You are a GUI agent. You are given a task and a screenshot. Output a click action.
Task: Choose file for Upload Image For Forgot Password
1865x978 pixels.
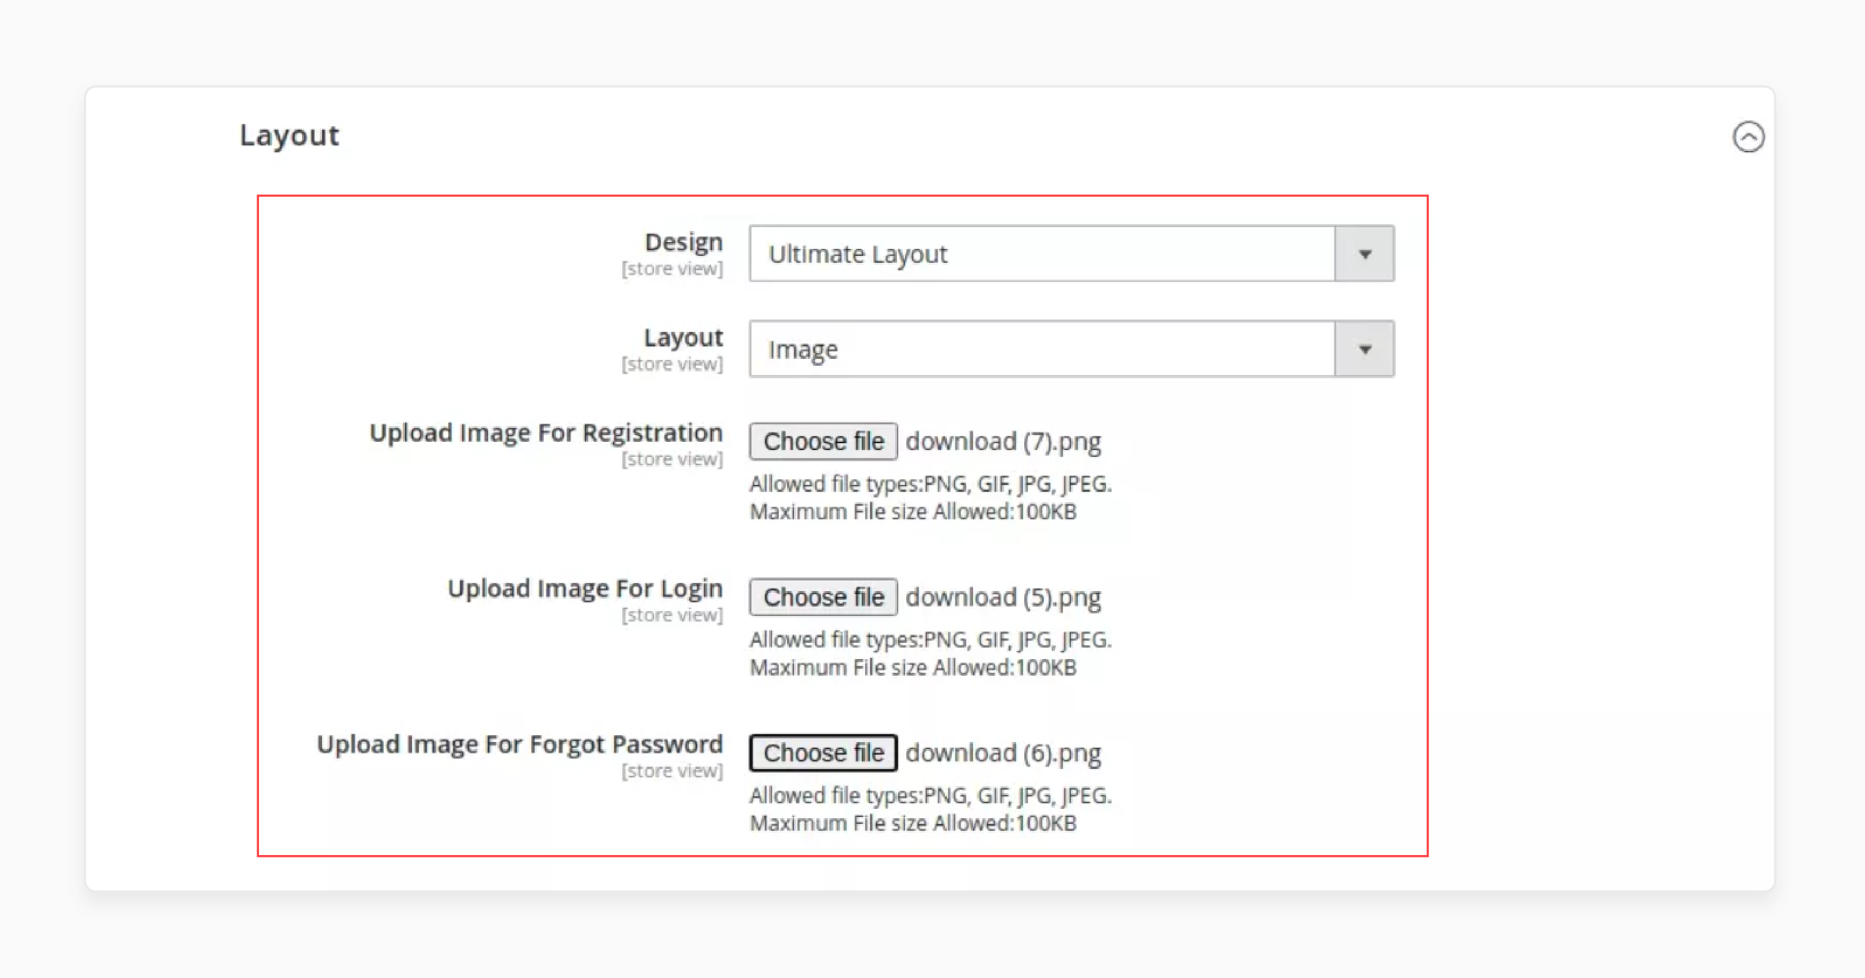click(x=823, y=753)
